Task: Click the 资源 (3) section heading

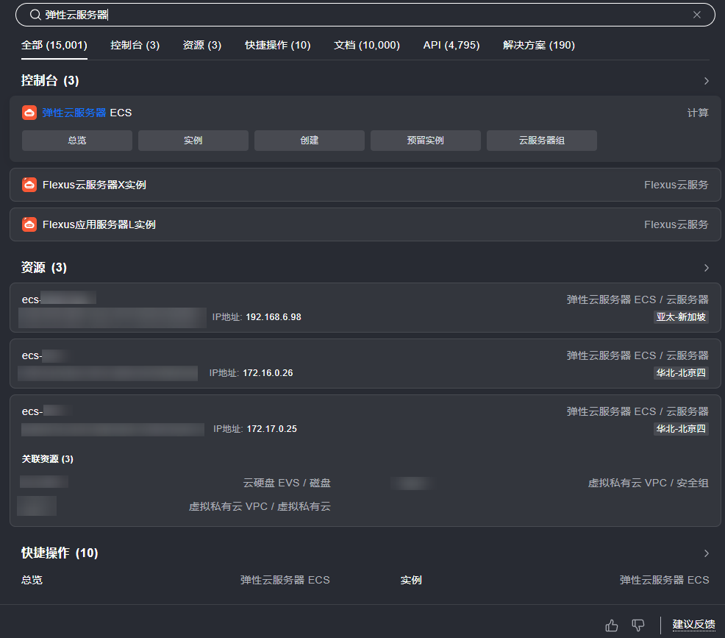Action: tap(44, 267)
